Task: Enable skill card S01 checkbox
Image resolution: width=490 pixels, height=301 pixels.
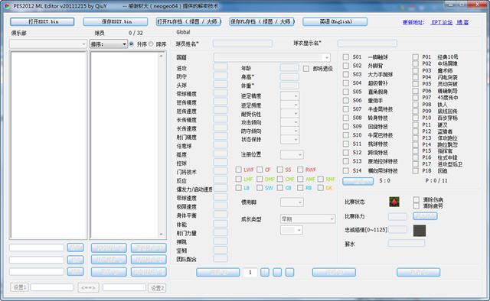Action: pyautogui.click(x=346, y=57)
